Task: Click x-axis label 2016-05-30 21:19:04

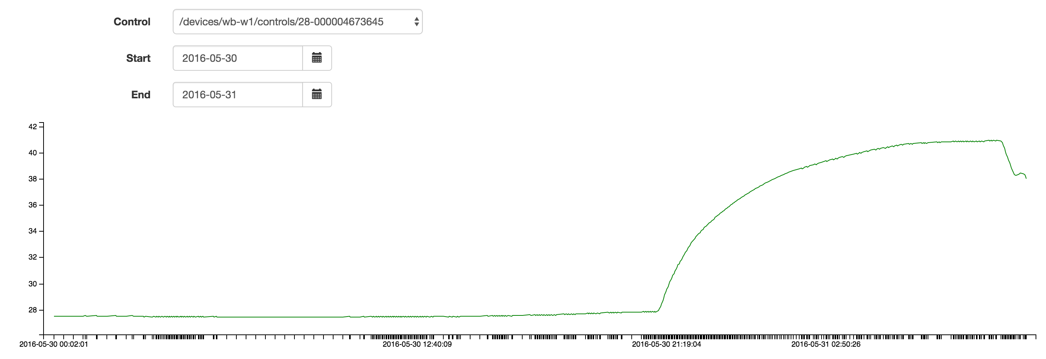Action: coord(666,344)
